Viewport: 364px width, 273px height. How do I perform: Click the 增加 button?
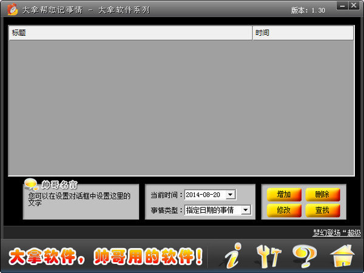284,195
